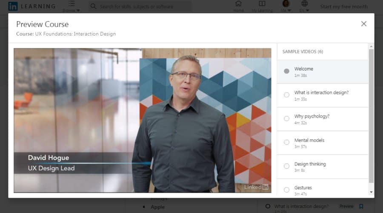The image size is (383, 213).
Task: Select the 'Design thinking' radio button
Action: [286, 166]
